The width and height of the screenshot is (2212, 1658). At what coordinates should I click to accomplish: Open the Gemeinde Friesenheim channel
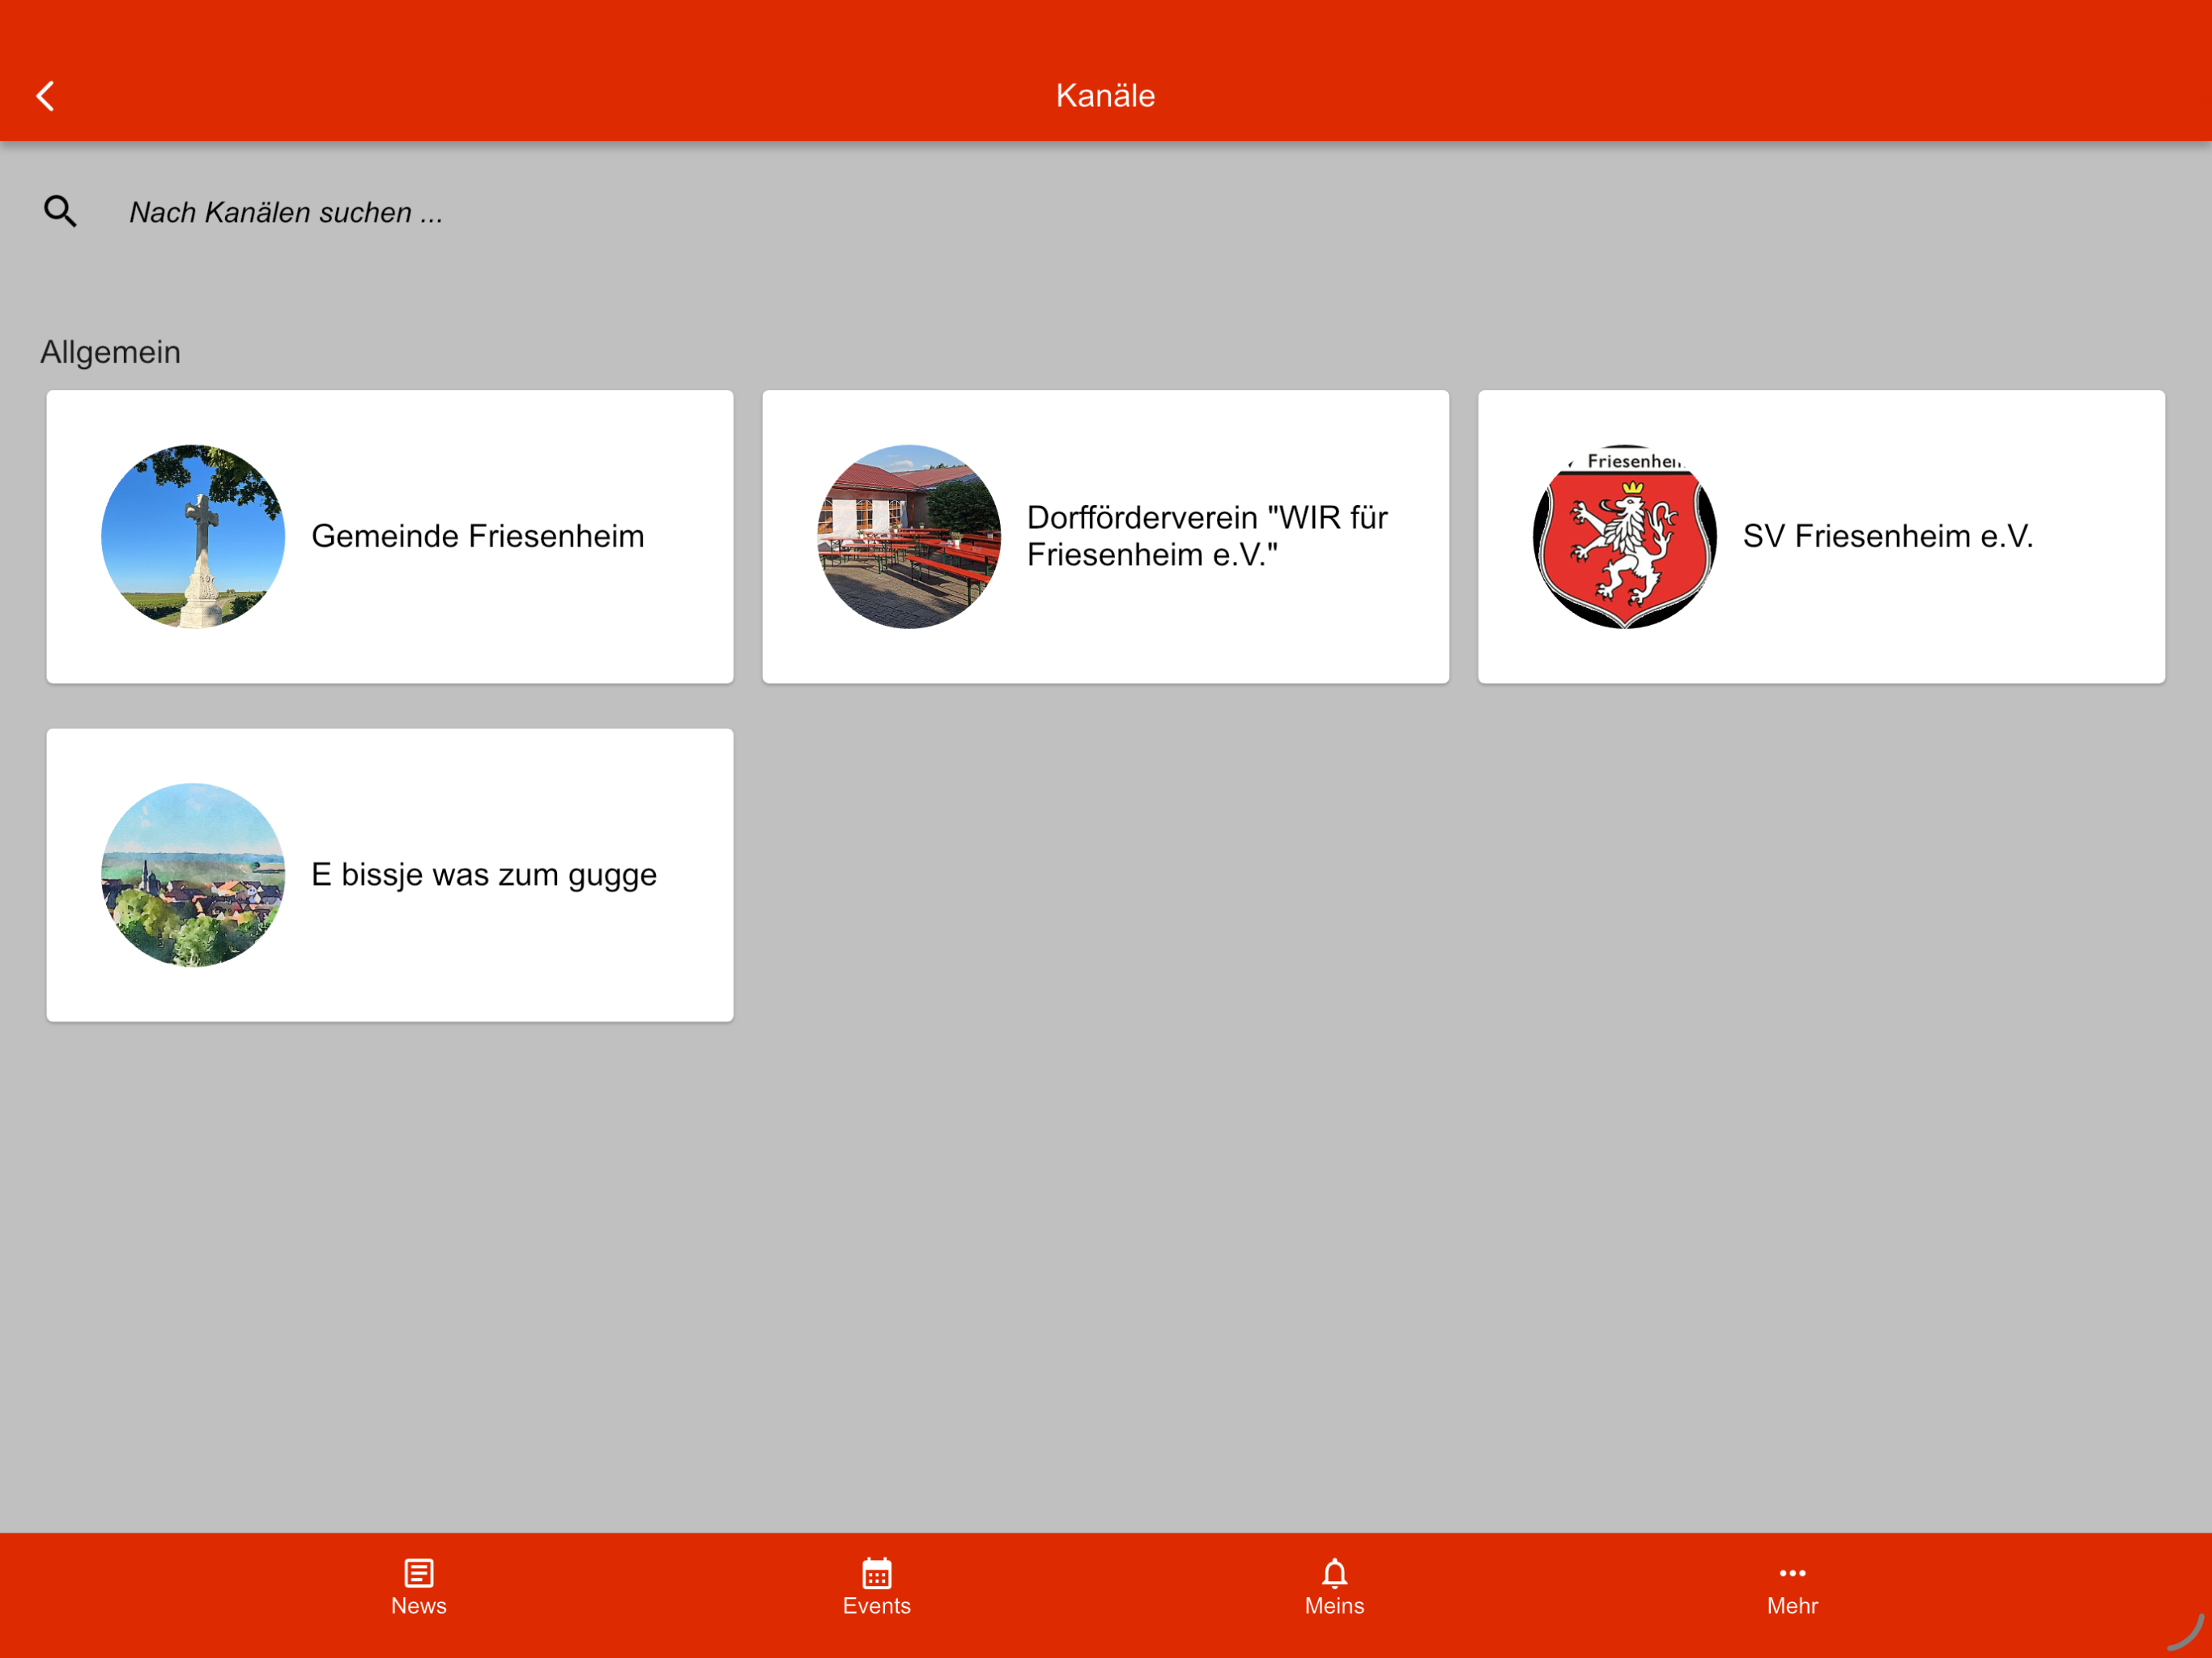point(390,537)
